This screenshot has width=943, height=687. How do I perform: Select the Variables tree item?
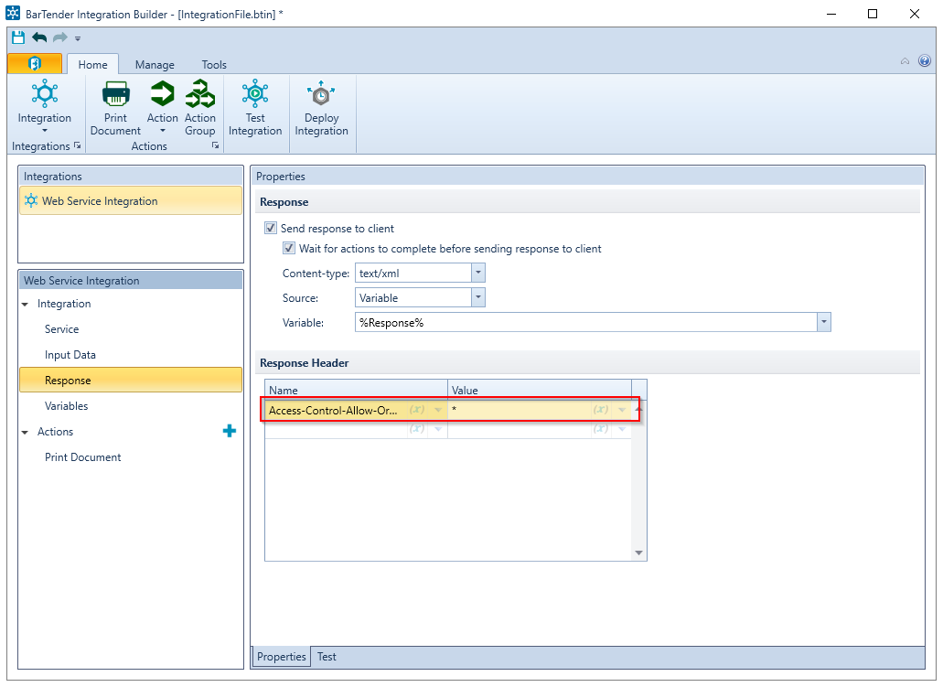coord(66,406)
